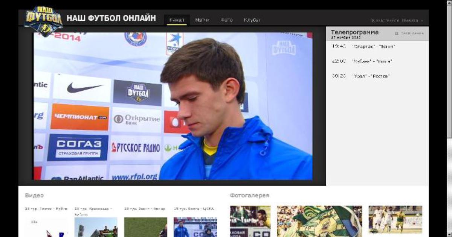Image resolution: width=452 pixels, height=237 pixels.
Task: Click the main video player
Action: (173, 106)
